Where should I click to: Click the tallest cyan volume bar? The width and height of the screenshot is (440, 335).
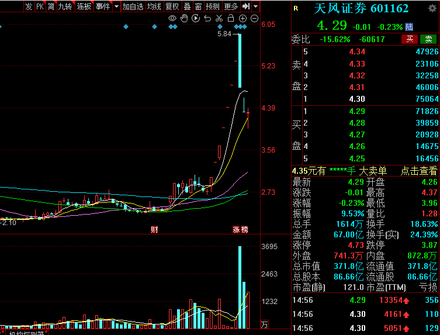tap(240, 287)
